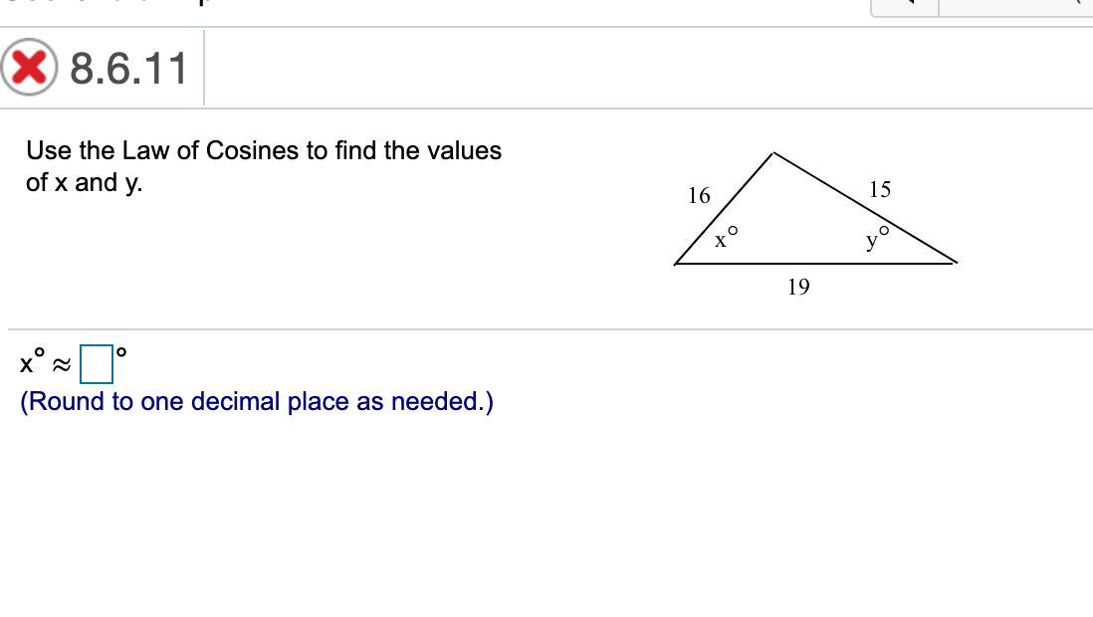
Task: Click the base length 19 label
Action: click(798, 287)
